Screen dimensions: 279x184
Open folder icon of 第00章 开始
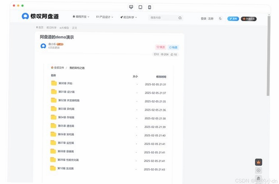click(x=54, y=83)
